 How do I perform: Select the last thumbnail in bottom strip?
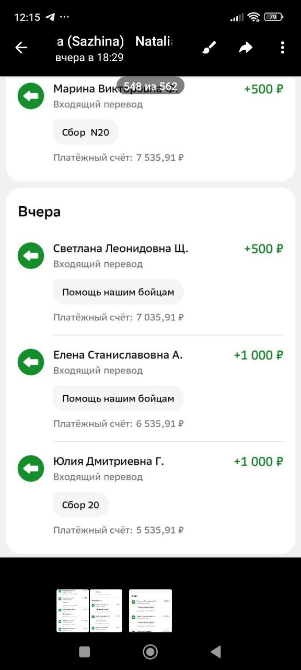pos(150,611)
